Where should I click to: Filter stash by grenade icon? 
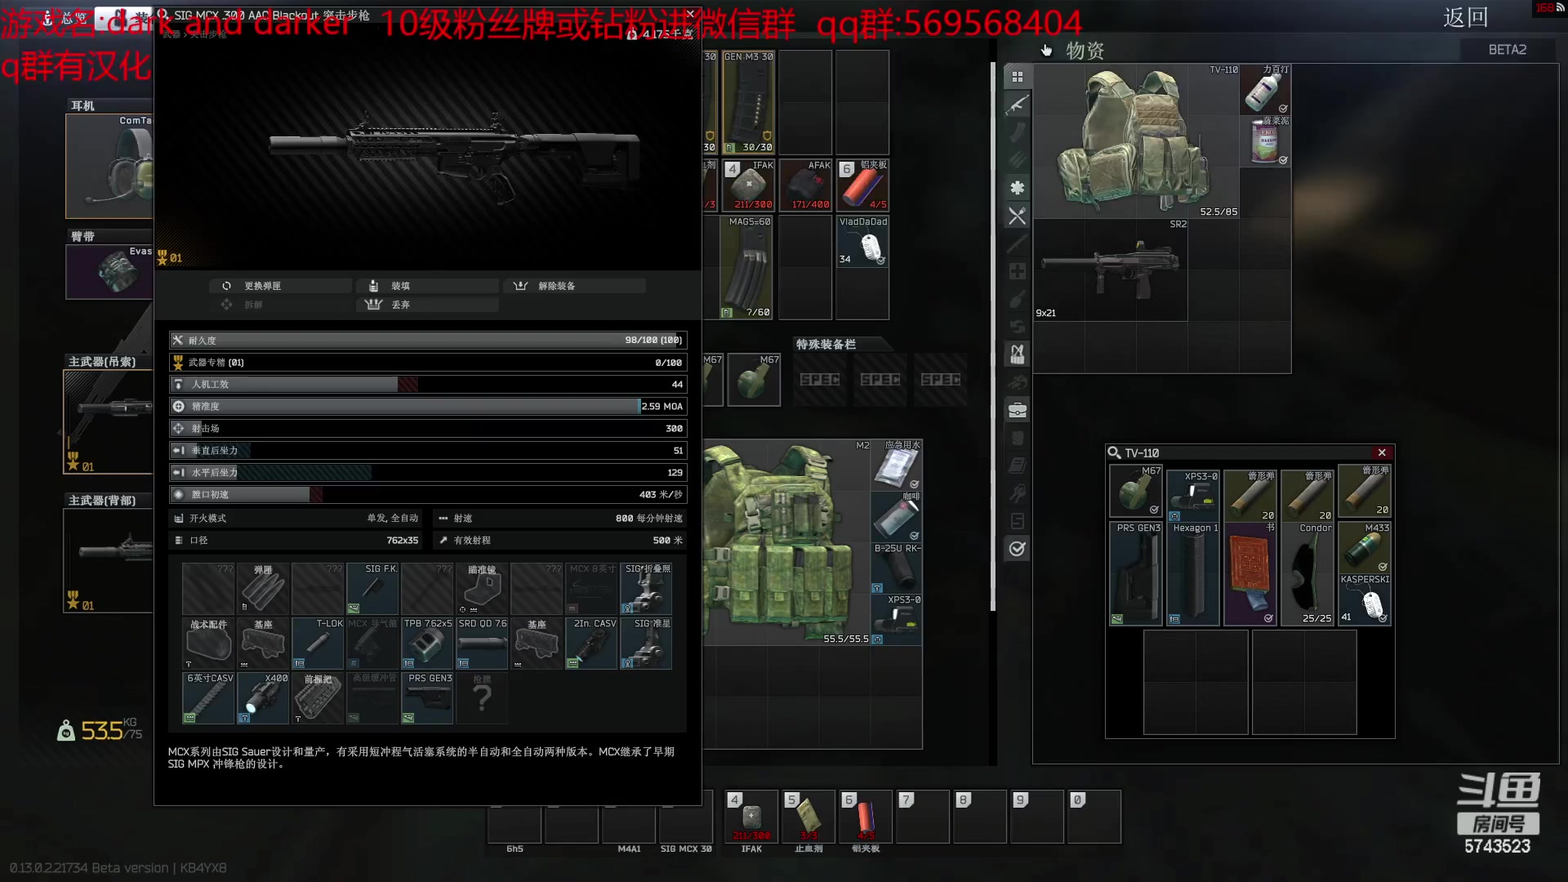[x=1017, y=299]
